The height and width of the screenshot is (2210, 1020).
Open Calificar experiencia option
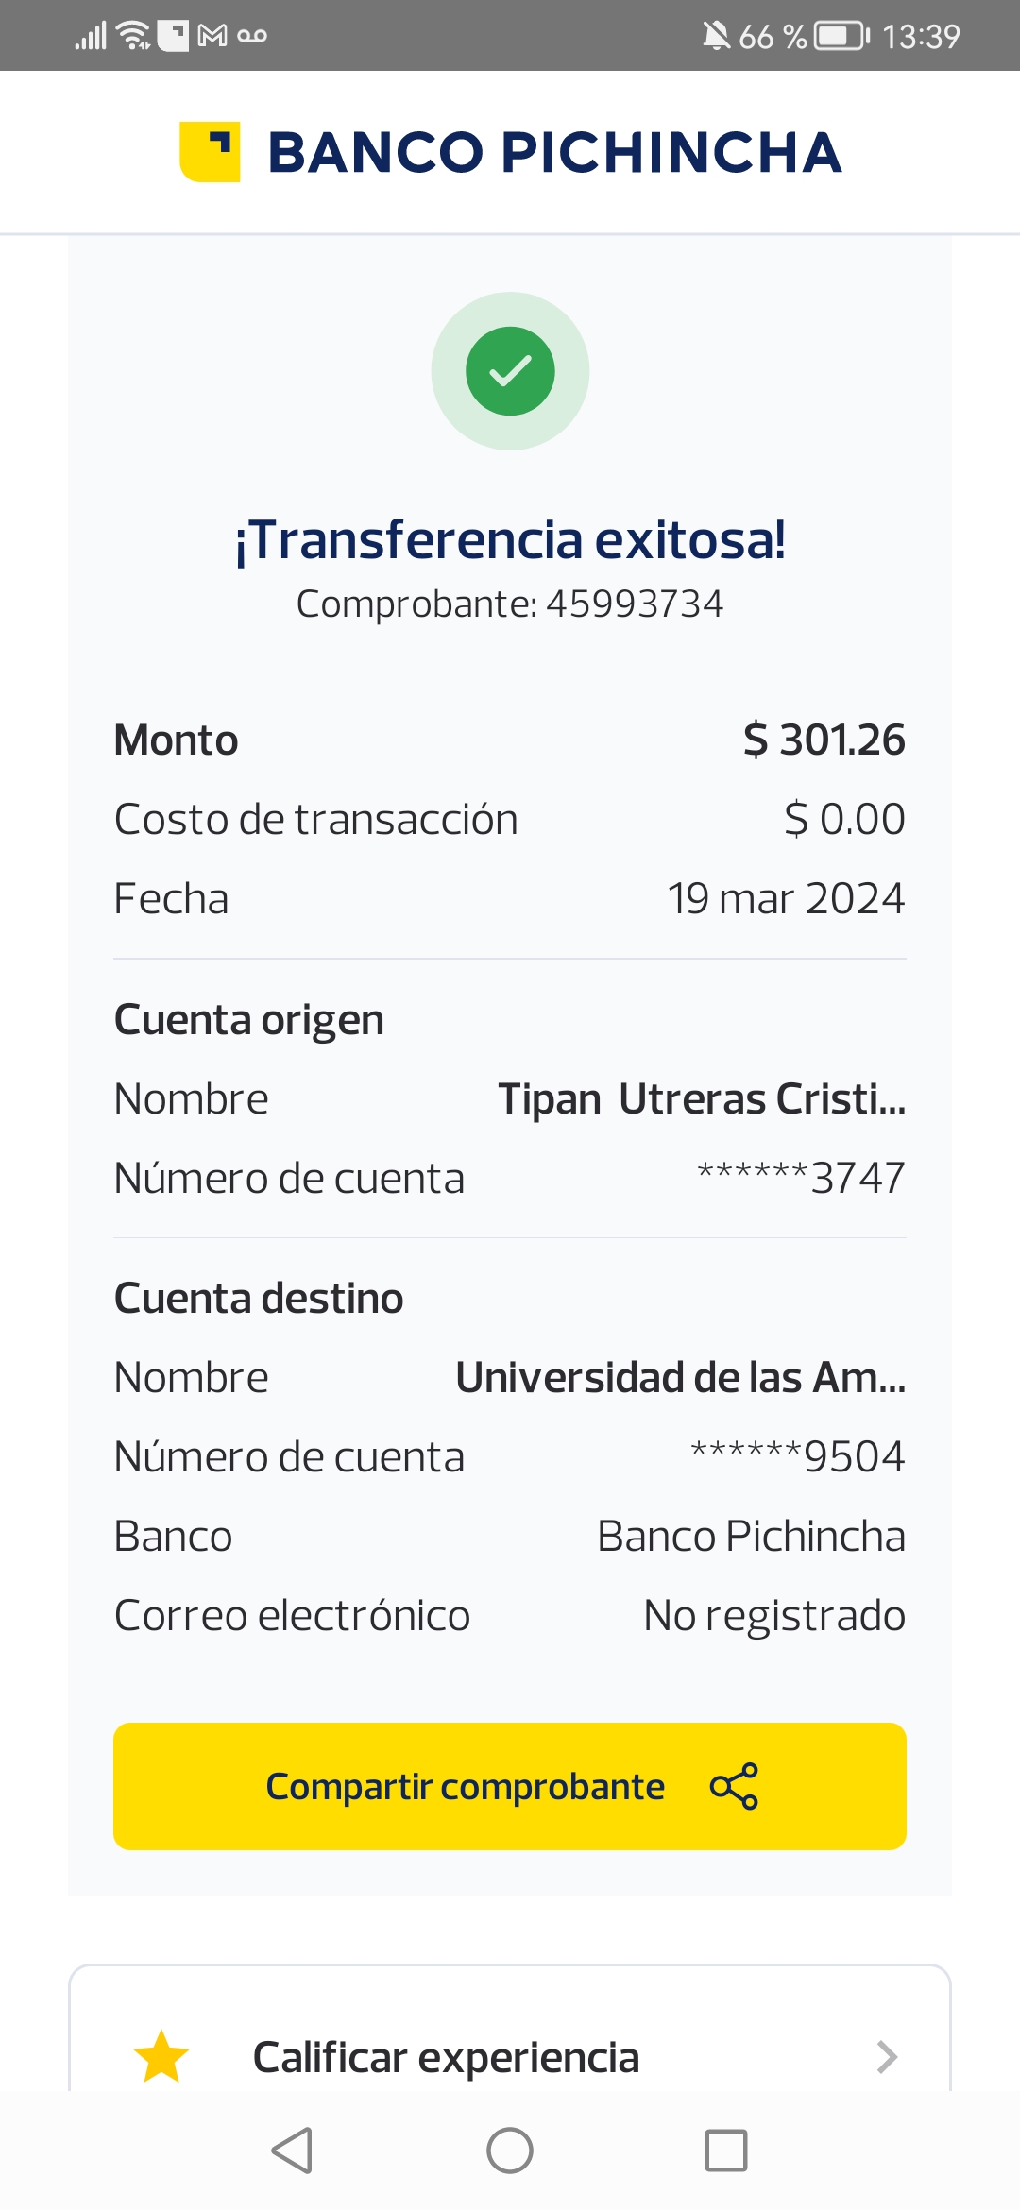tap(446, 2057)
